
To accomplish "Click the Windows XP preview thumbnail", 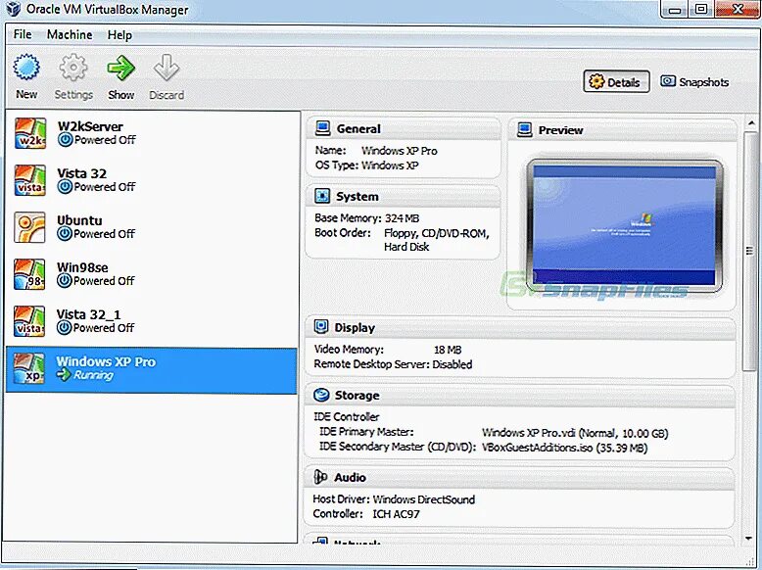I will [624, 225].
